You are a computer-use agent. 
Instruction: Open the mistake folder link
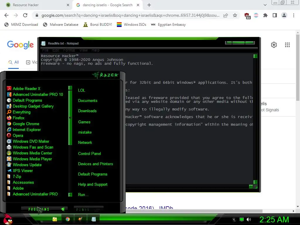tap(85, 132)
